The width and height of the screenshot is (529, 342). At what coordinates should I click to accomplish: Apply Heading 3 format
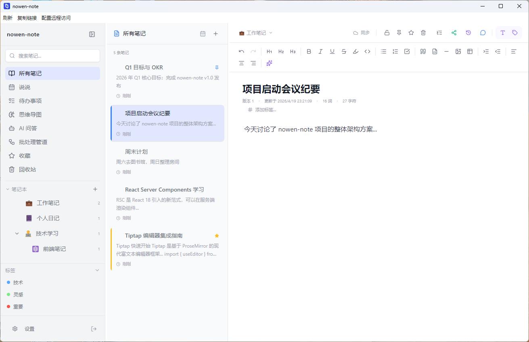[x=293, y=52]
